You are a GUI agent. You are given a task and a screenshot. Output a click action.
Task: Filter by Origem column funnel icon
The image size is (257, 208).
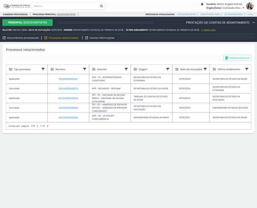click(168, 69)
